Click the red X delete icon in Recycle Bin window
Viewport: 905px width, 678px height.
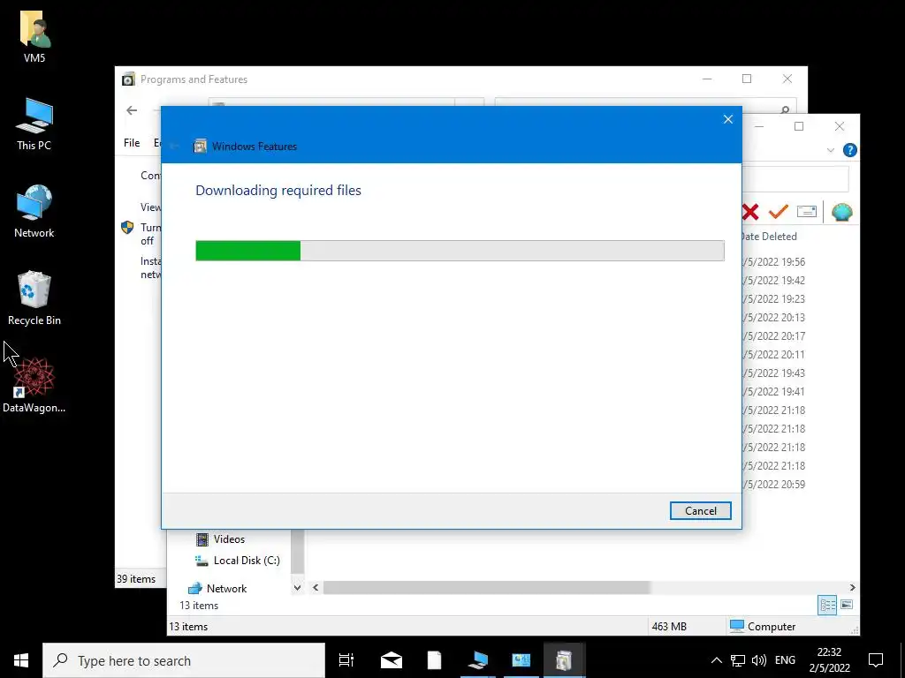(x=750, y=212)
